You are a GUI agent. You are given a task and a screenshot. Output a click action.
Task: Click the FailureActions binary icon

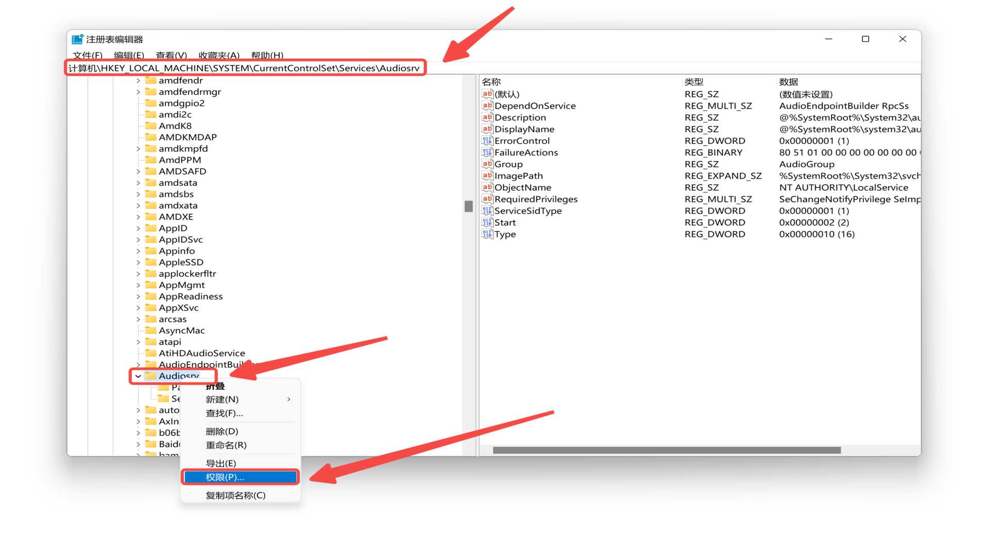tap(487, 152)
